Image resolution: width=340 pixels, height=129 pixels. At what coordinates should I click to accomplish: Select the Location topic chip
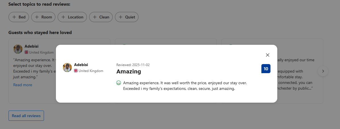72,17
